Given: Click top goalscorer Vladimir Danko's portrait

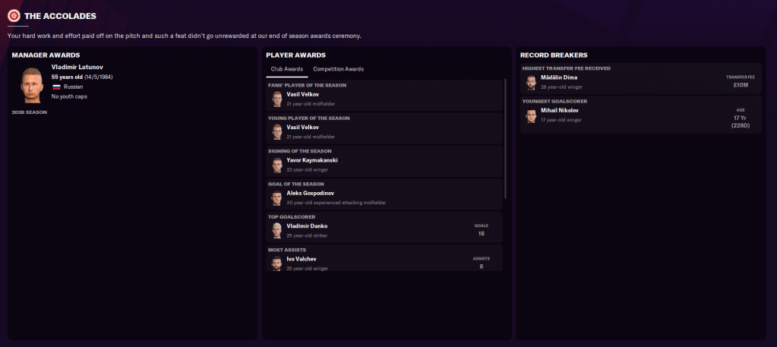Looking at the screenshot, I should pyautogui.click(x=277, y=231).
